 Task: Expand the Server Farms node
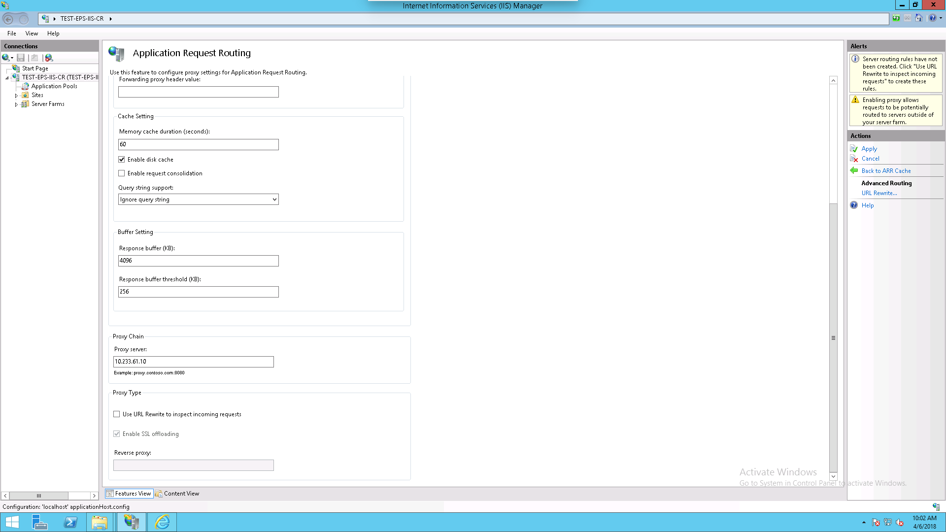click(16, 104)
